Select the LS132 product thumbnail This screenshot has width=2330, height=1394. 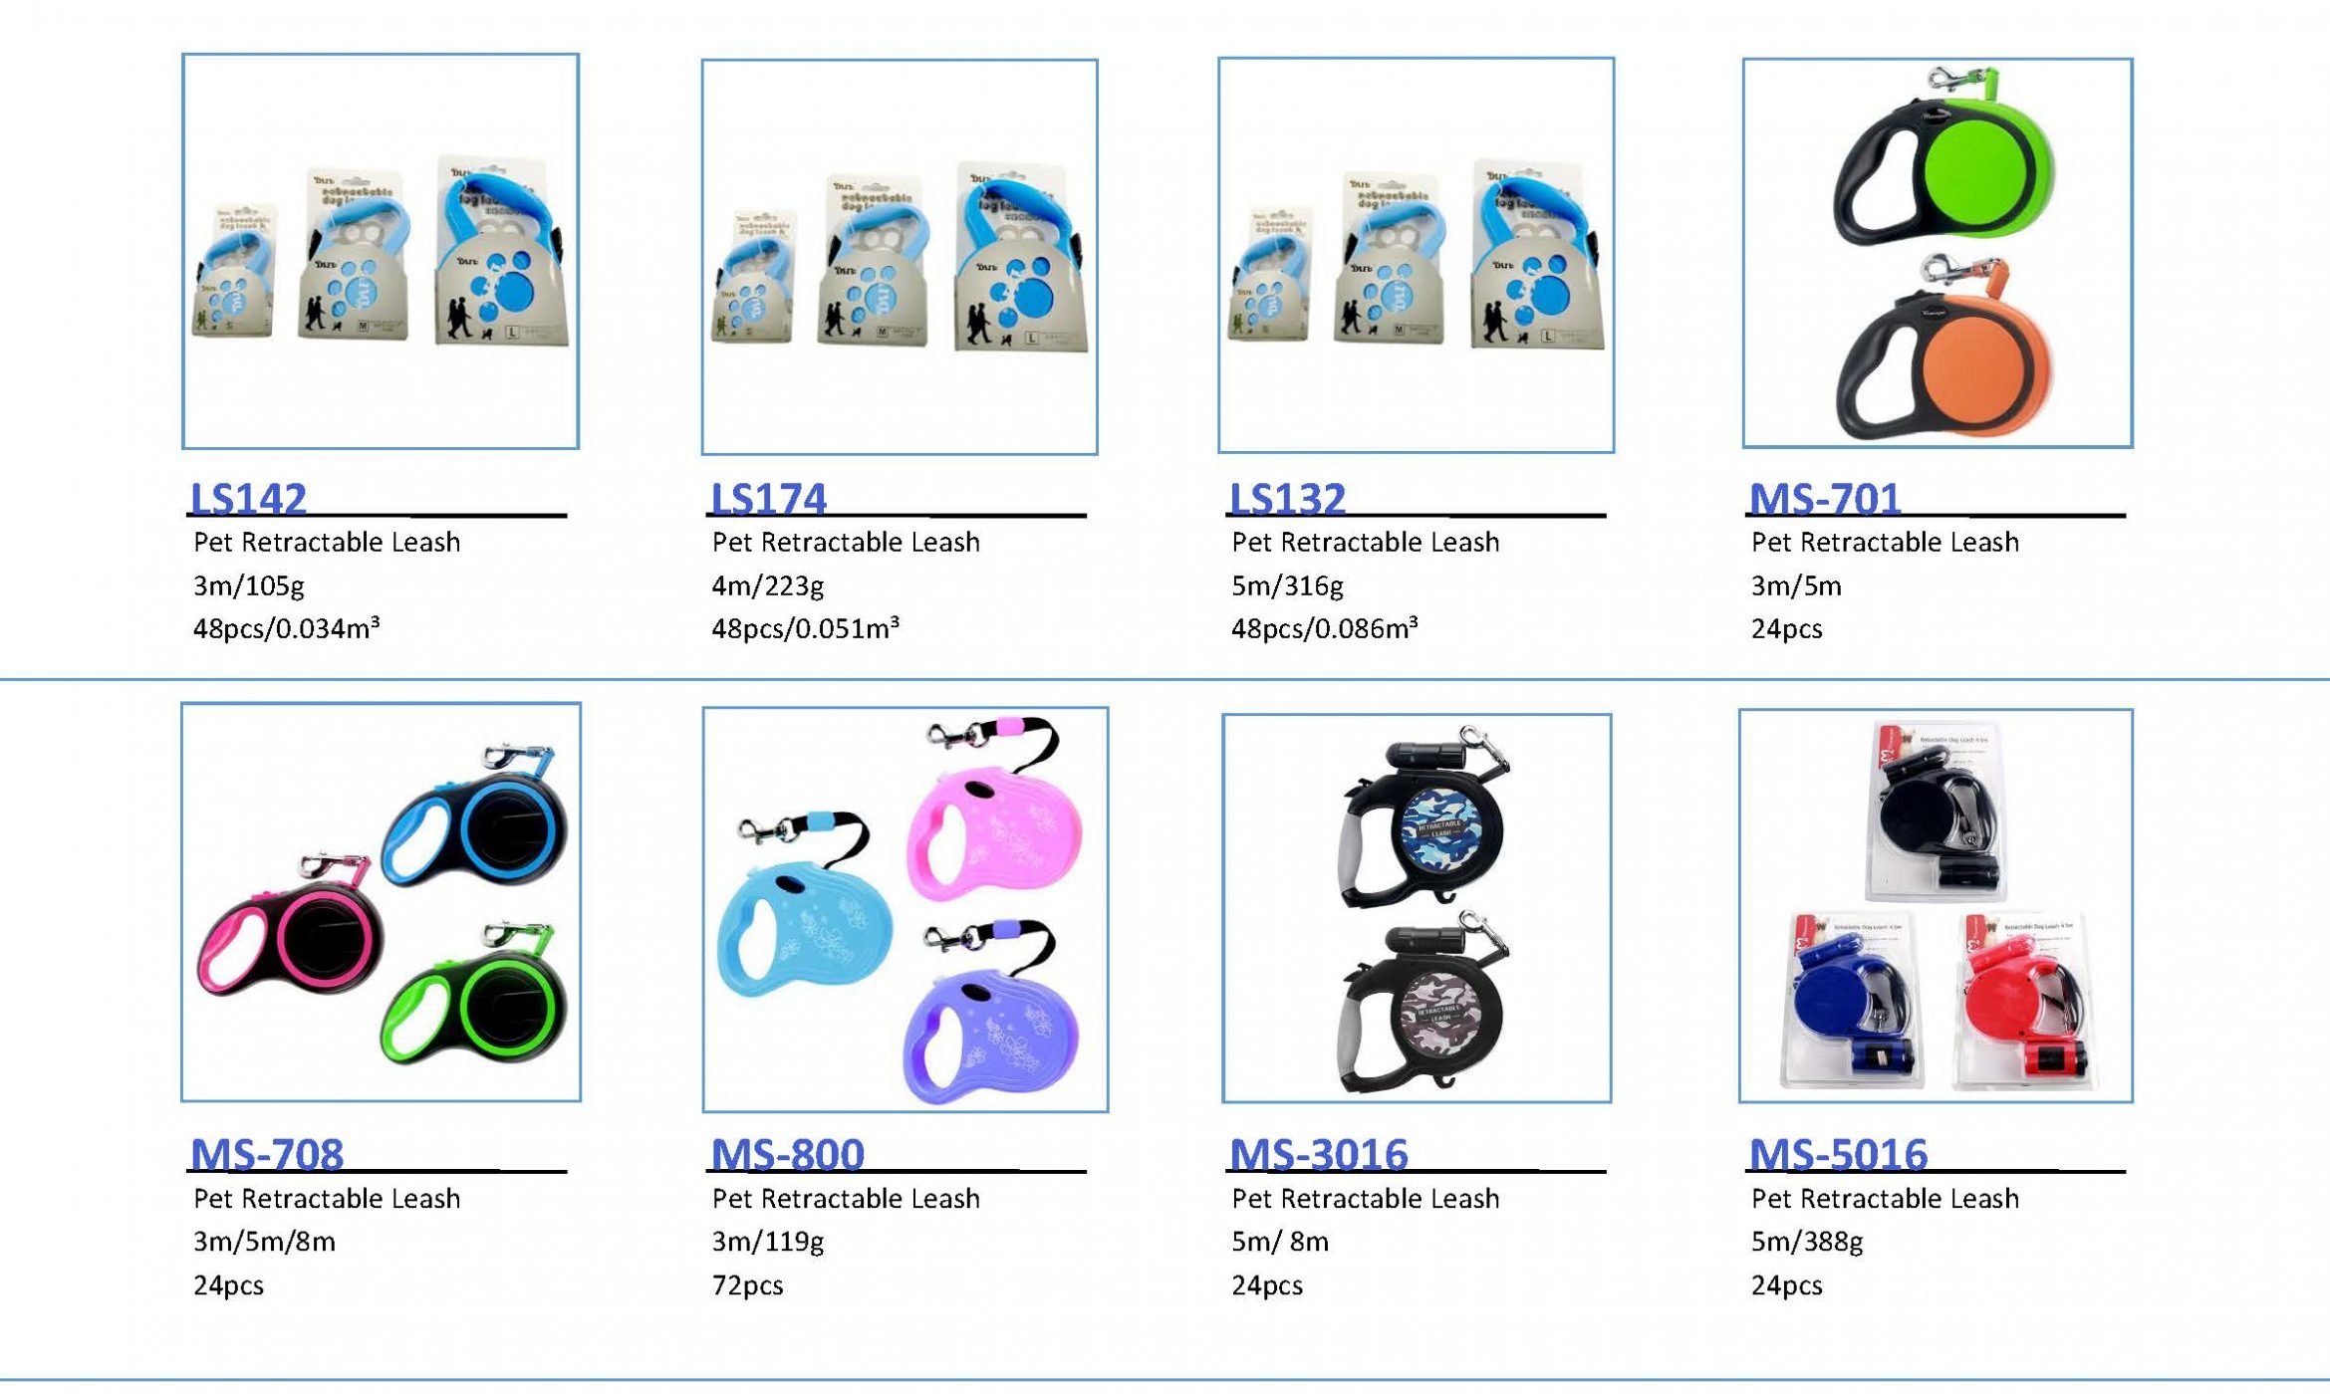1416,255
